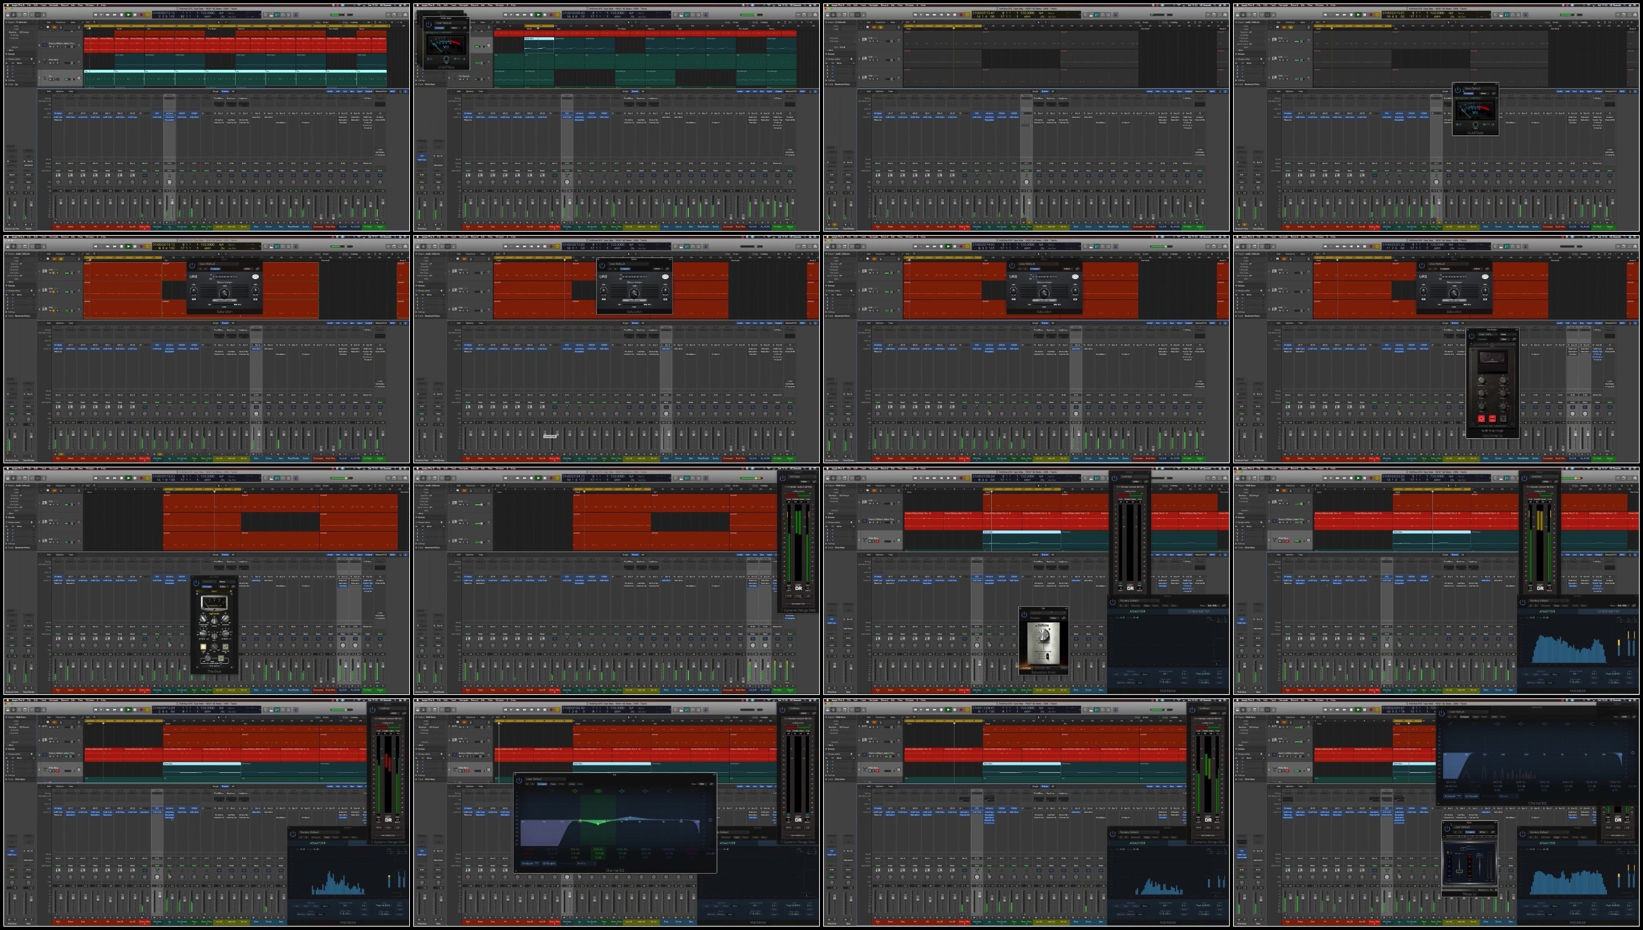Click the large Softube Saturation knob
This screenshot has width=1643, height=930.
(x=1043, y=635)
